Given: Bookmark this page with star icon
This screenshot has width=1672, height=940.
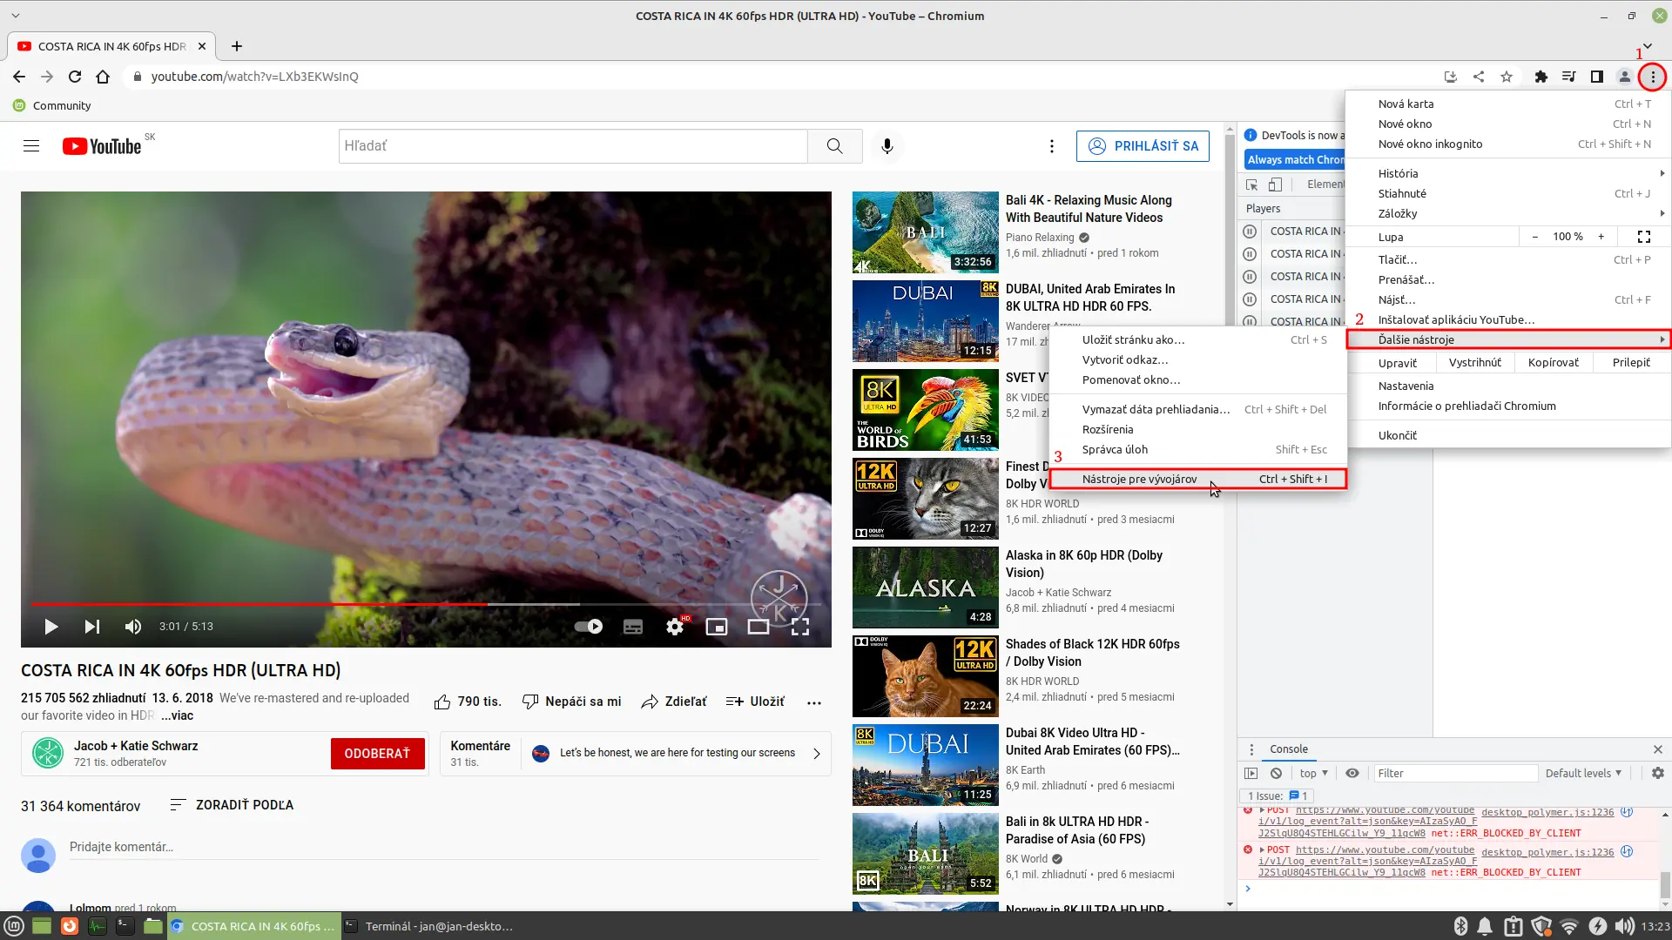Looking at the screenshot, I should point(1507,77).
